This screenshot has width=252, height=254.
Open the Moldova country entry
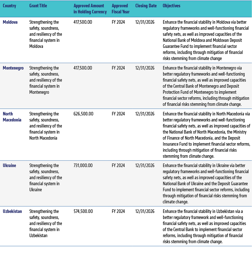tap(10, 22)
